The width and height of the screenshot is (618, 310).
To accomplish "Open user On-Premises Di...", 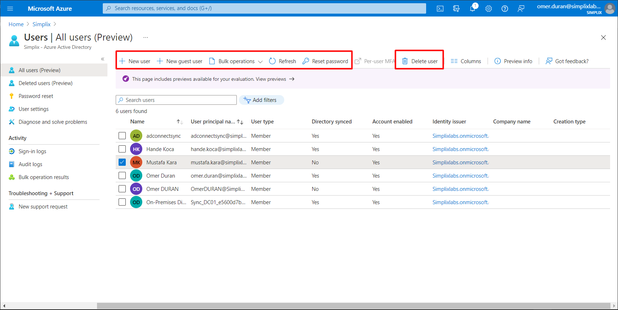I will point(166,202).
